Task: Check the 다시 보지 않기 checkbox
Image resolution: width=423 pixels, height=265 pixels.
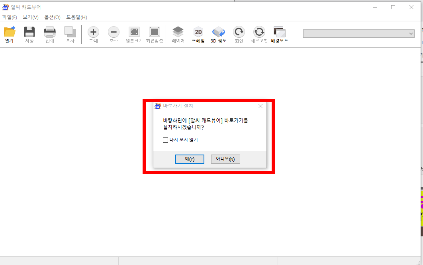Action: tap(165, 140)
